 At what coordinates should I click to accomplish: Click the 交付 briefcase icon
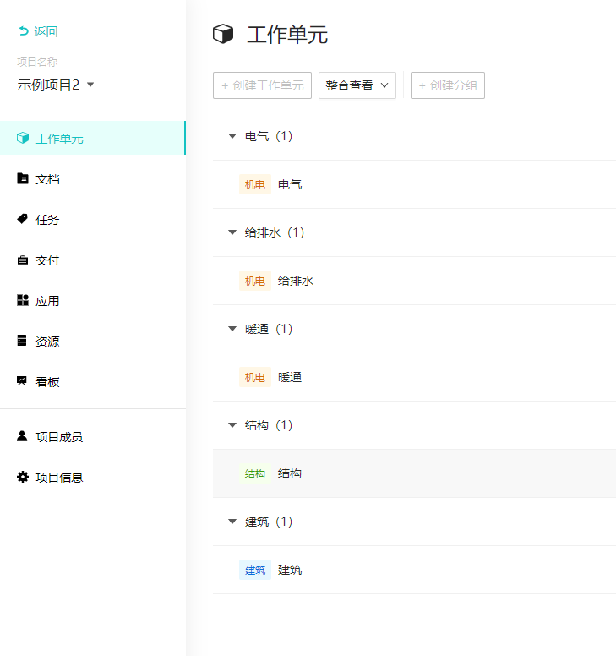pyautogui.click(x=23, y=260)
